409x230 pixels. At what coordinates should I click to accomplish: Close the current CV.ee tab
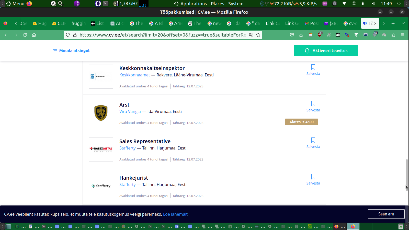375,24
